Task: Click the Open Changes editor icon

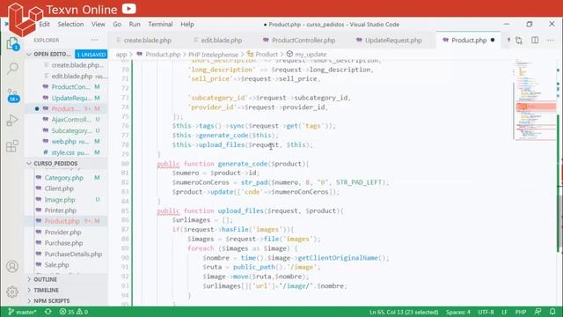Action: coord(518,41)
